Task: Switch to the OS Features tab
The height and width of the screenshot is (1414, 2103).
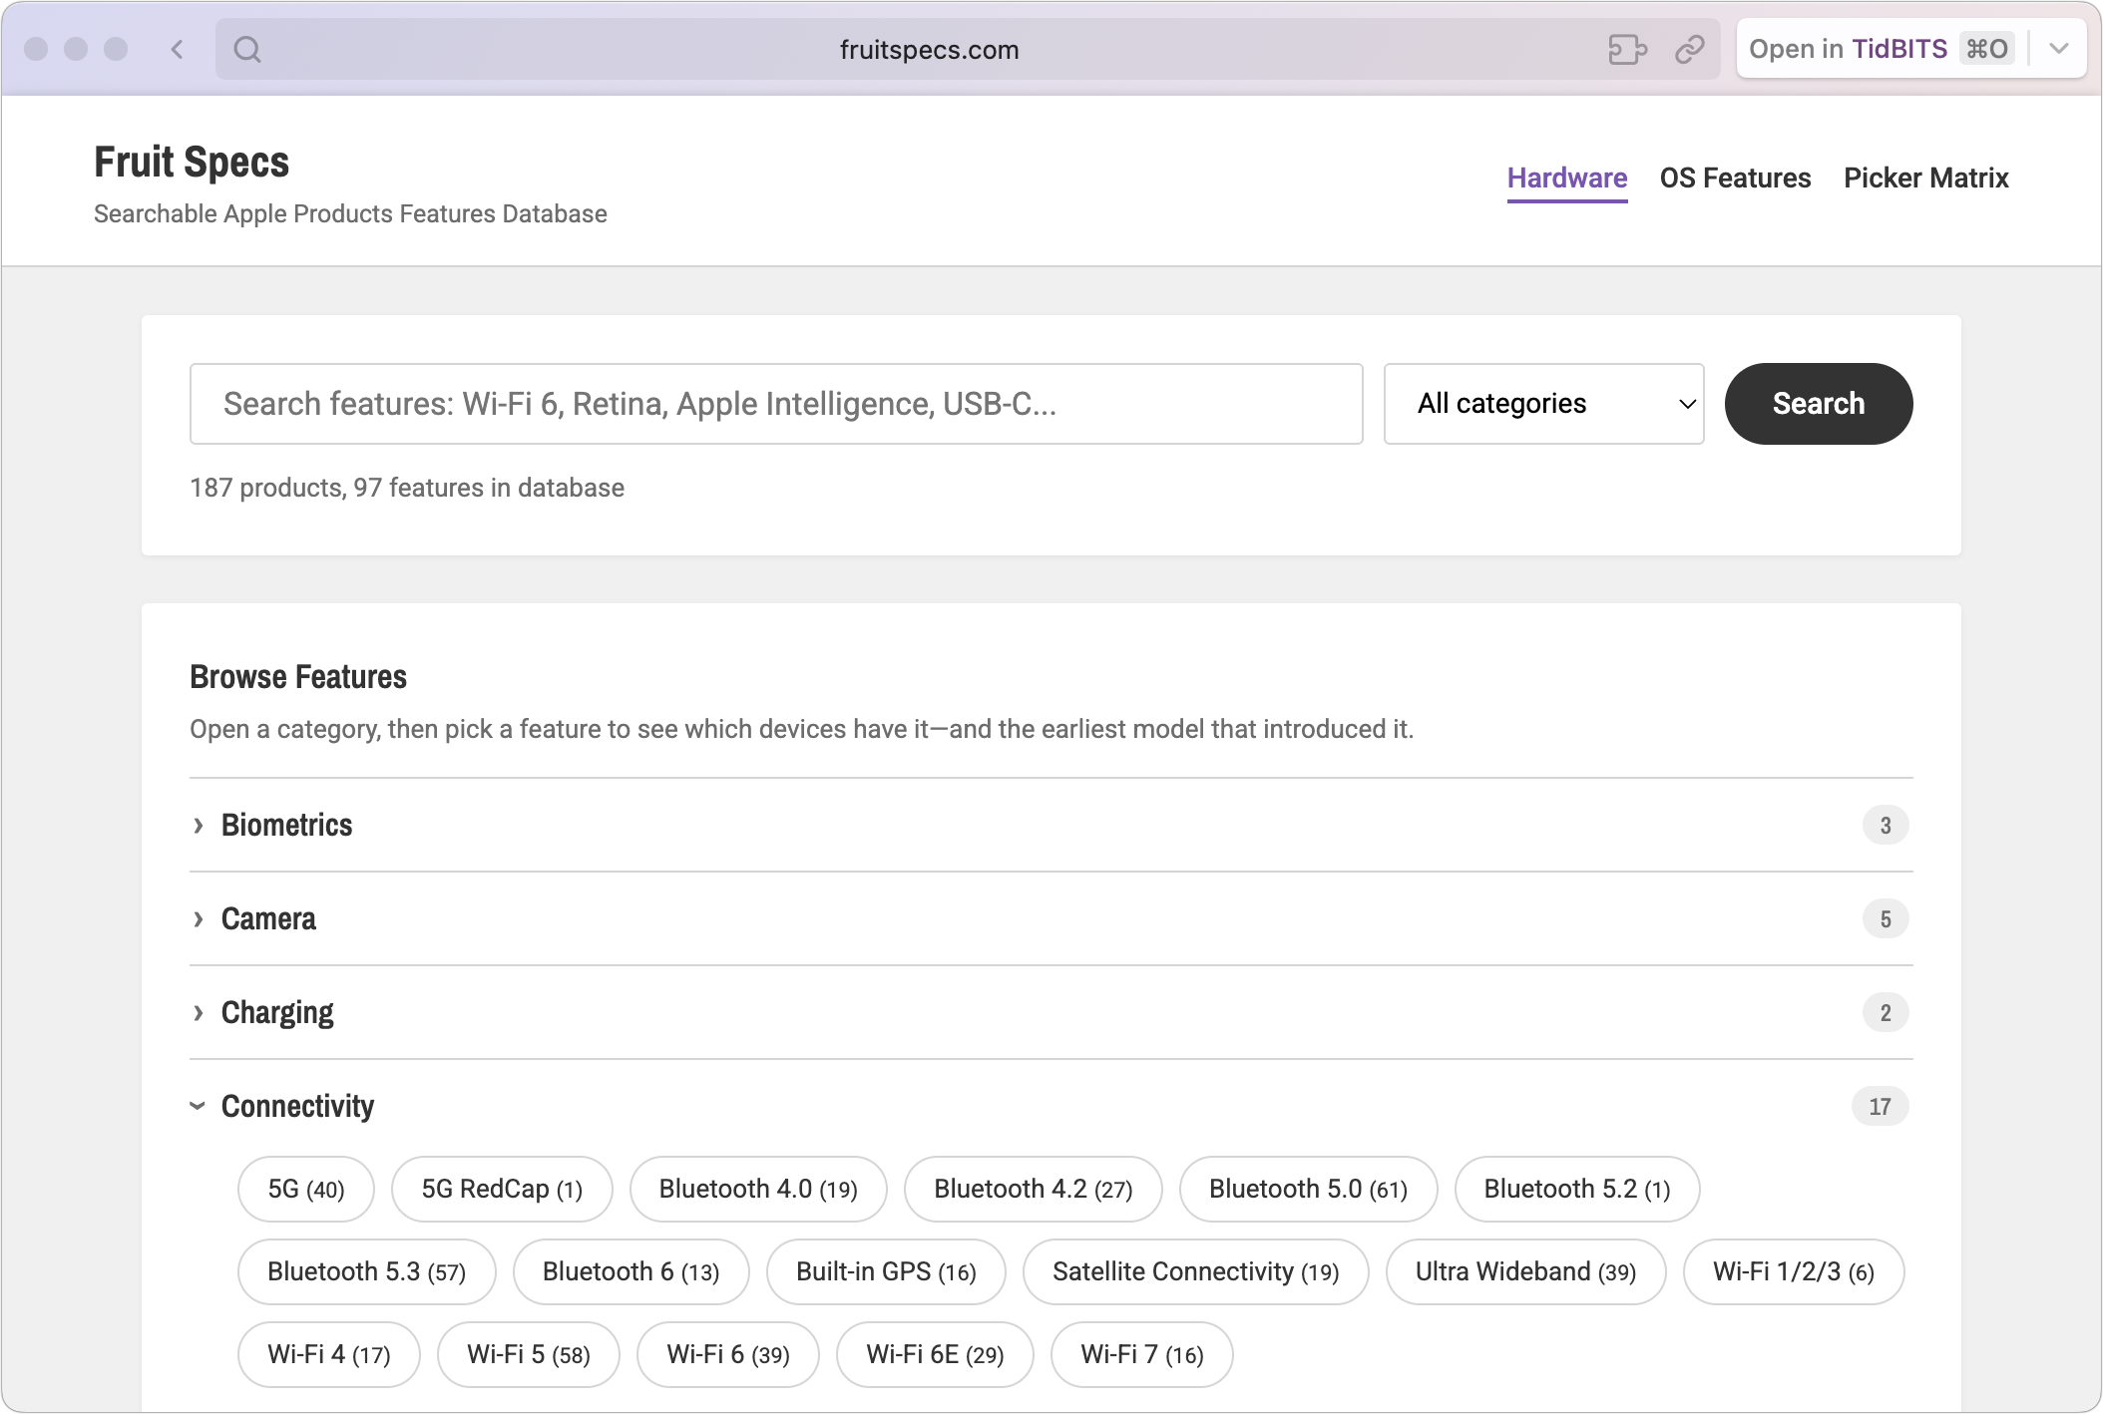Action: pos(1735,178)
